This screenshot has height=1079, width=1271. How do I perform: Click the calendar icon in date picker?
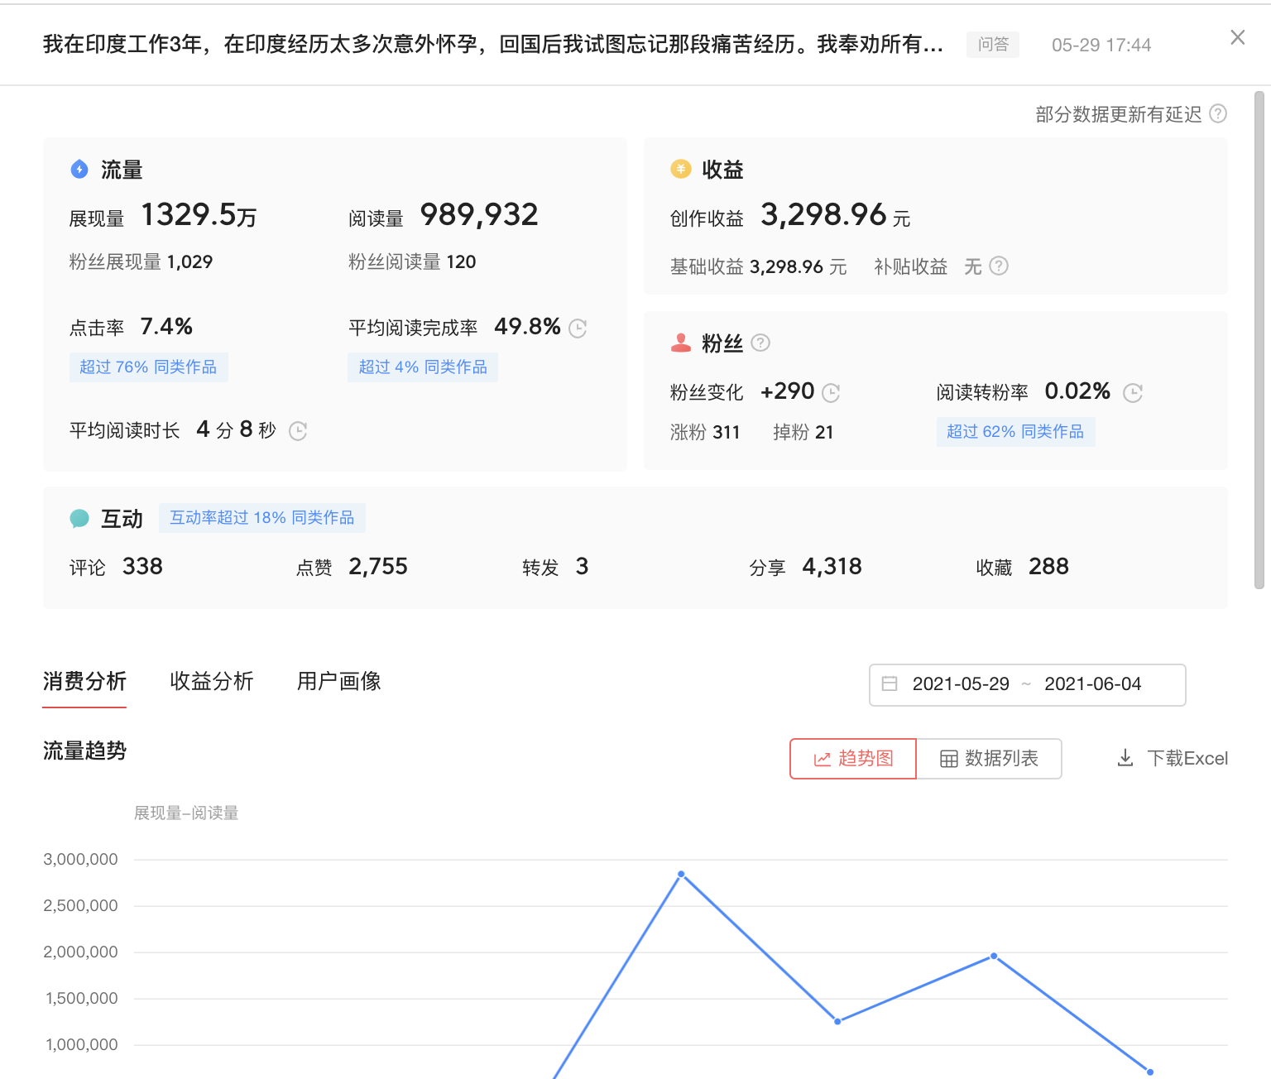[890, 684]
